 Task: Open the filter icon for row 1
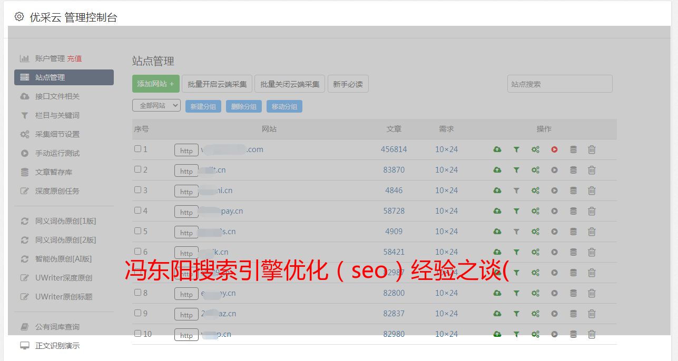coord(516,149)
